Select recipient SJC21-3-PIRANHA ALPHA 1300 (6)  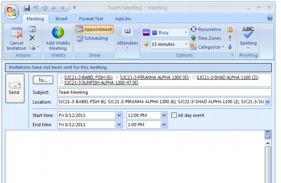tap(155, 77)
